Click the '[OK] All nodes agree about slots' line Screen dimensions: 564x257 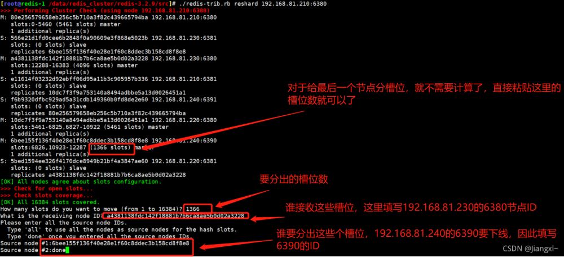pos(81,182)
